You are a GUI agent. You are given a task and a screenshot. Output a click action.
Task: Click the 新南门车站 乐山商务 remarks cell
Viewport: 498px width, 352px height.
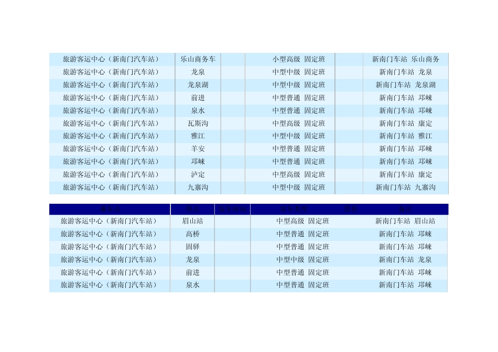[x=406, y=59]
